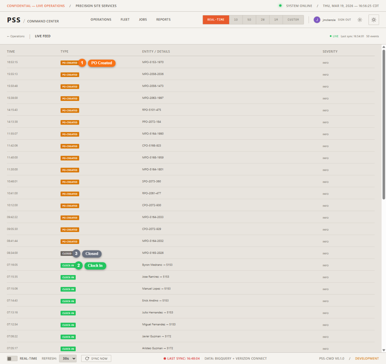Click the jmckenzie user avatar

point(317,20)
